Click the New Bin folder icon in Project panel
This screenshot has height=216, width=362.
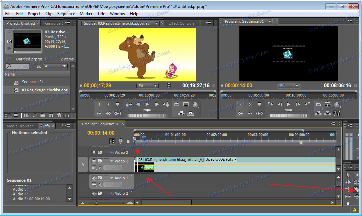[43, 116]
